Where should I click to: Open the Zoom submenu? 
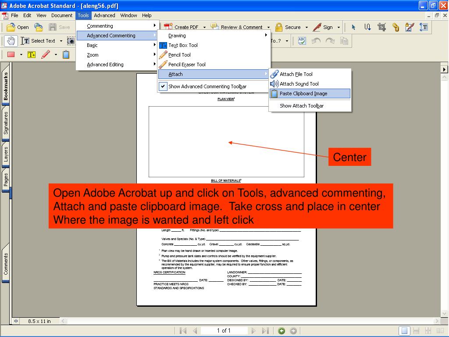point(118,55)
